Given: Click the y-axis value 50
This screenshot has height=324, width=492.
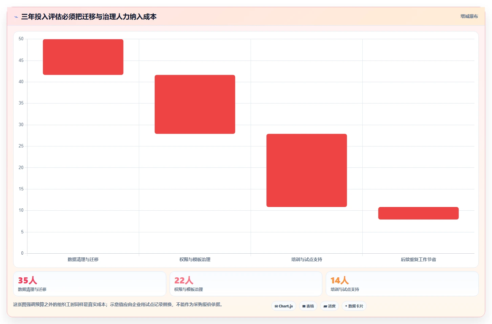Looking at the screenshot, I should [21, 39].
